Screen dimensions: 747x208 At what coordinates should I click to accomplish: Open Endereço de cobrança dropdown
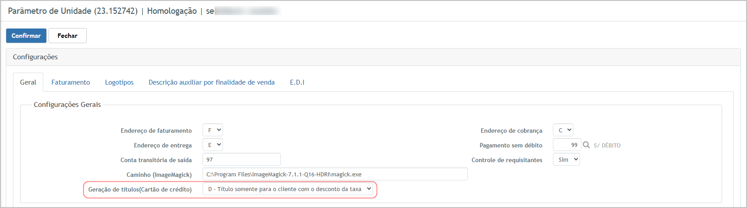[563, 130]
